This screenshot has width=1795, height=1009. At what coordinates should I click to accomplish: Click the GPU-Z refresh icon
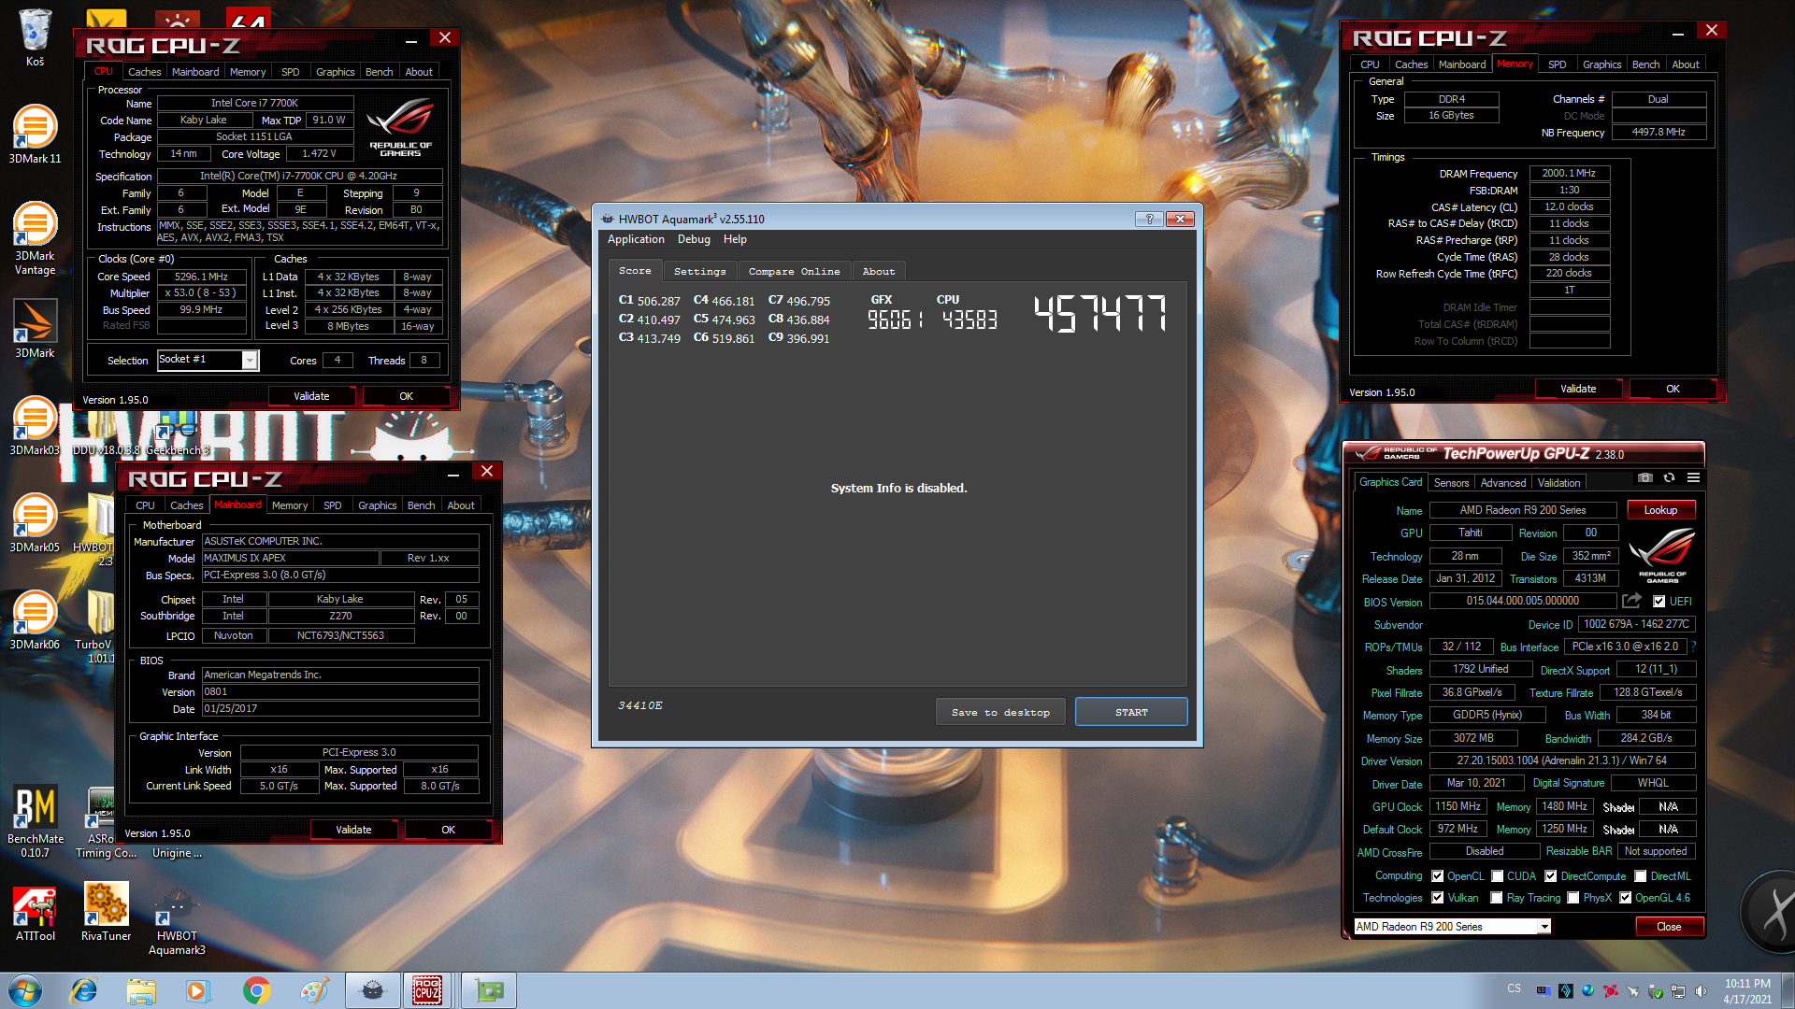point(1669,477)
